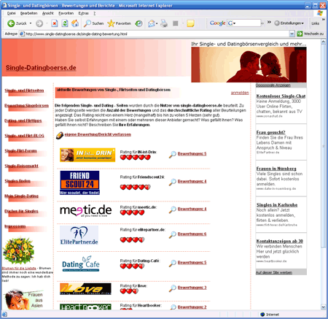Open the Extras menu
This screenshot has width=328, height=319.
[x=83, y=13]
